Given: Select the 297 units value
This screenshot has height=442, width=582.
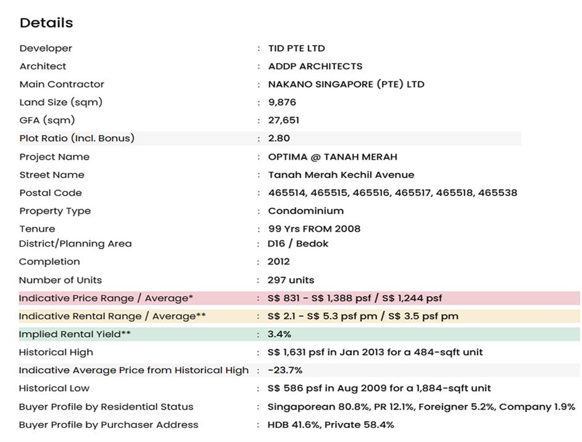Looking at the screenshot, I should point(291,280).
